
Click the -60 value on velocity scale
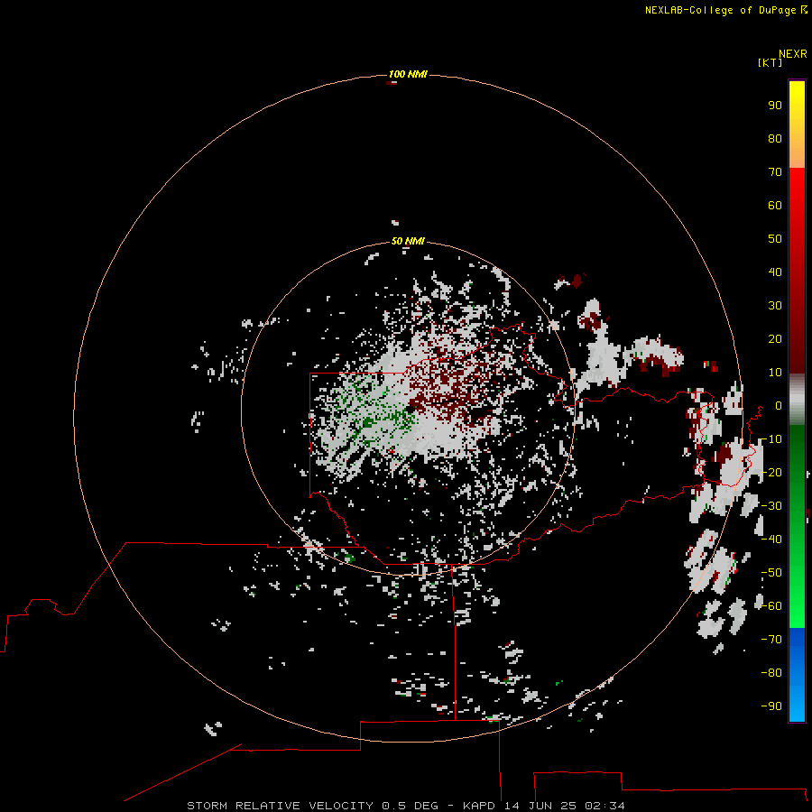pyautogui.click(x=771, y=606)
